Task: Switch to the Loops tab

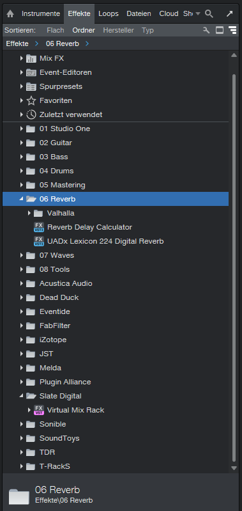Action: [109, 13]
